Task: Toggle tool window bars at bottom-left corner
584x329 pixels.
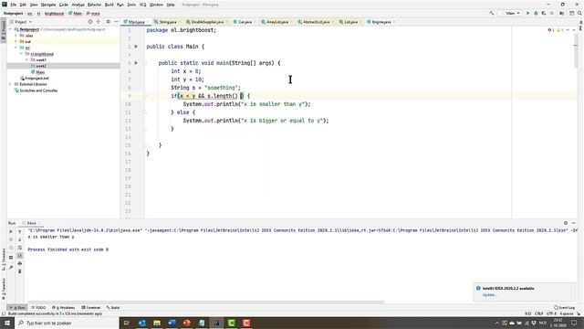Action: click(x=4, y=314)
